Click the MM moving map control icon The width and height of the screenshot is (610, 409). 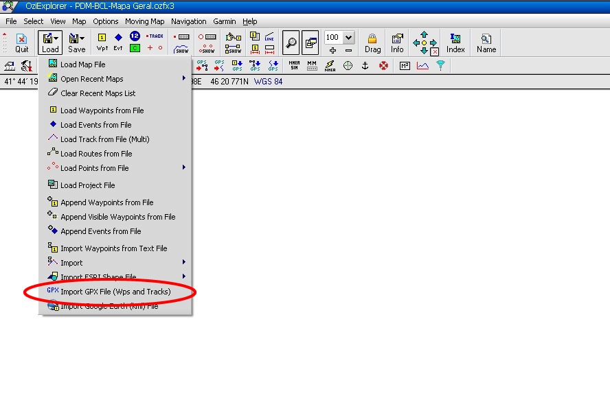pos(312,65)
